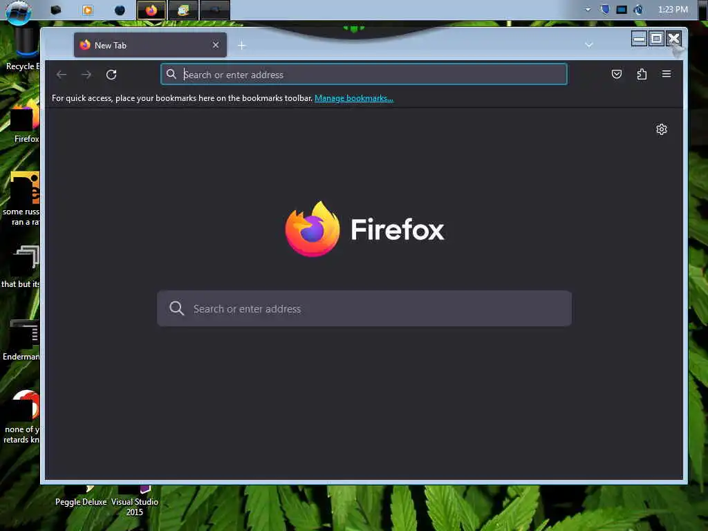Image resolution: width=708 pixels, height=531 pixels.
Task: Open the Extensions puzzle icon
Action: click(x=642, y=74)
